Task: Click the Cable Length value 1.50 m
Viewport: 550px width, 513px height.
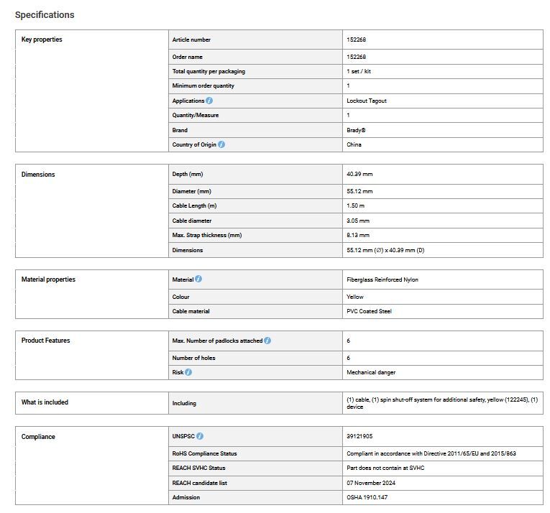Action: pyautogui.click(x=355, y=205)
